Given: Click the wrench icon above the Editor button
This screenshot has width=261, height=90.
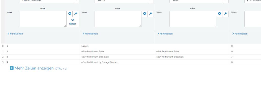Looking at the screenshot, I should [76, 14].
